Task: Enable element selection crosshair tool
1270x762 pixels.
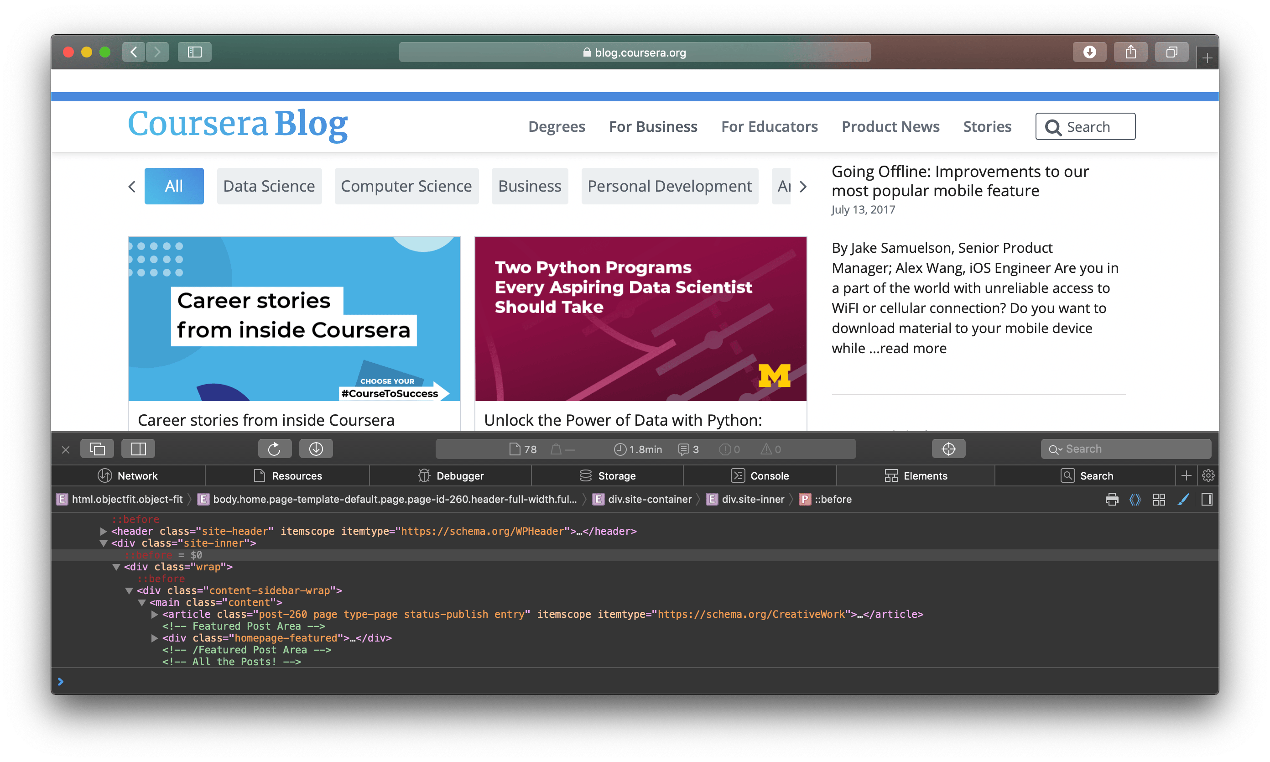Action: pos(948,449)
